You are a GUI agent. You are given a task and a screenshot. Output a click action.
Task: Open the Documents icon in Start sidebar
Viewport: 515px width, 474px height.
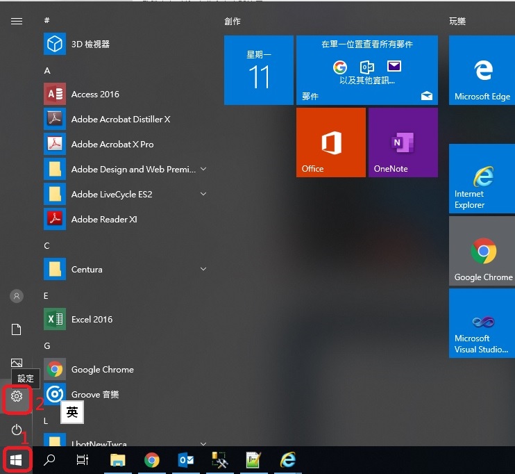[x=17, y=329]
